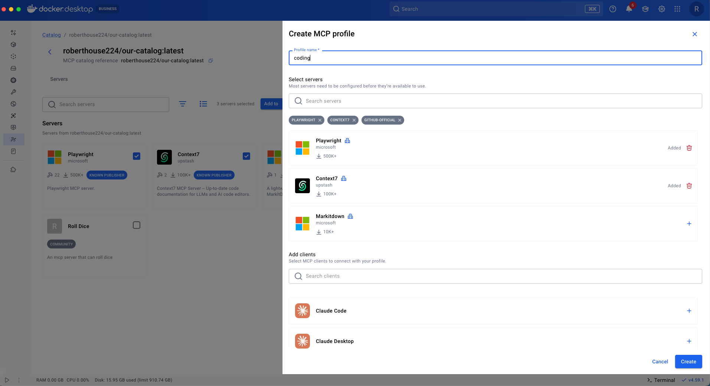The width and height of the screenshot is (710, 386).
Task: Remove Playwright server using trash icon
Action: [689, 148]
